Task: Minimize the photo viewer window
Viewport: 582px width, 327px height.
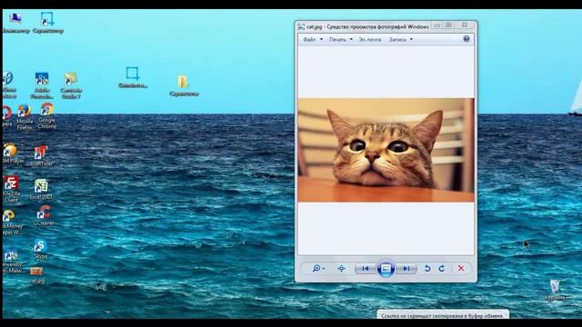Action: [437, 25]
